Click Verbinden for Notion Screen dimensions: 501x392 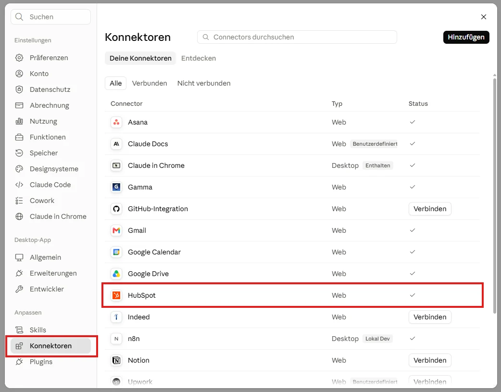click(x=430, y=360)
